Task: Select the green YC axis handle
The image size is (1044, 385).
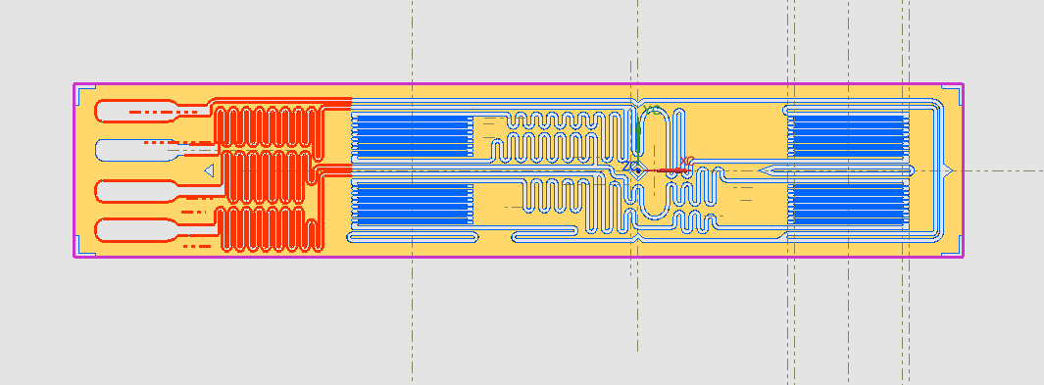Action: pyautogui.click(x=639, y=137)
